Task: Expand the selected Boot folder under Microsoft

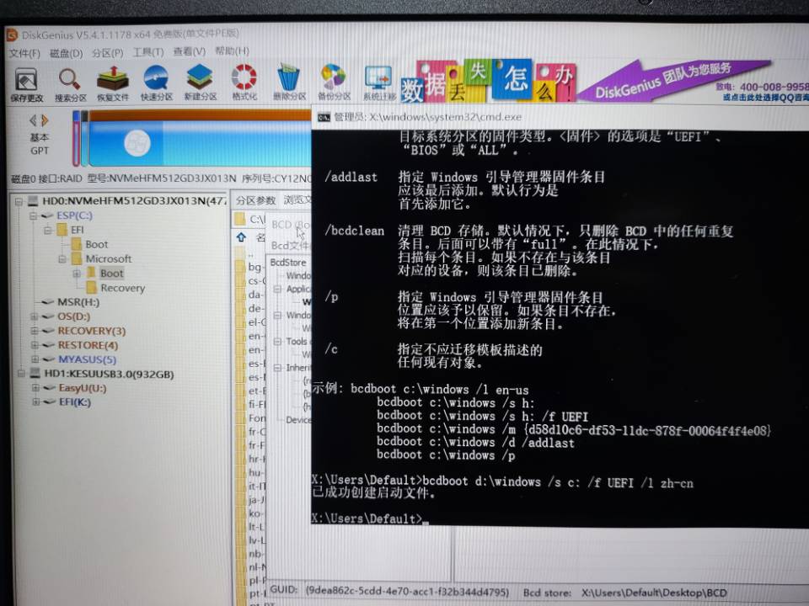Action: tap(77, 273)
